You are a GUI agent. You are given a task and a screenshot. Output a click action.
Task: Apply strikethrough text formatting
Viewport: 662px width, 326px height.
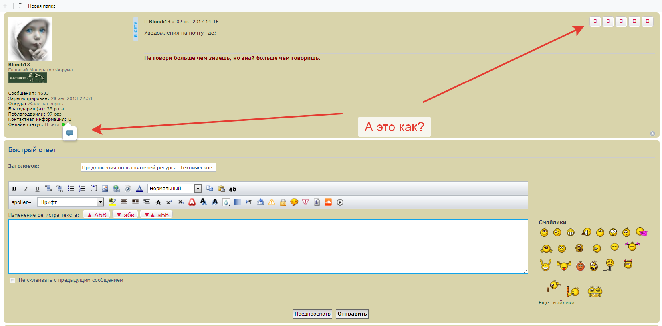(158, 202)
